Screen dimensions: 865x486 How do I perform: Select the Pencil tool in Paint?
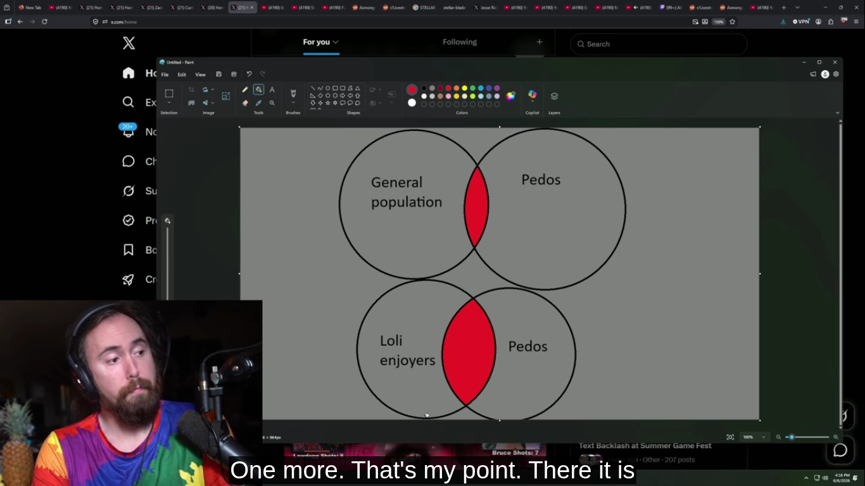245,90
